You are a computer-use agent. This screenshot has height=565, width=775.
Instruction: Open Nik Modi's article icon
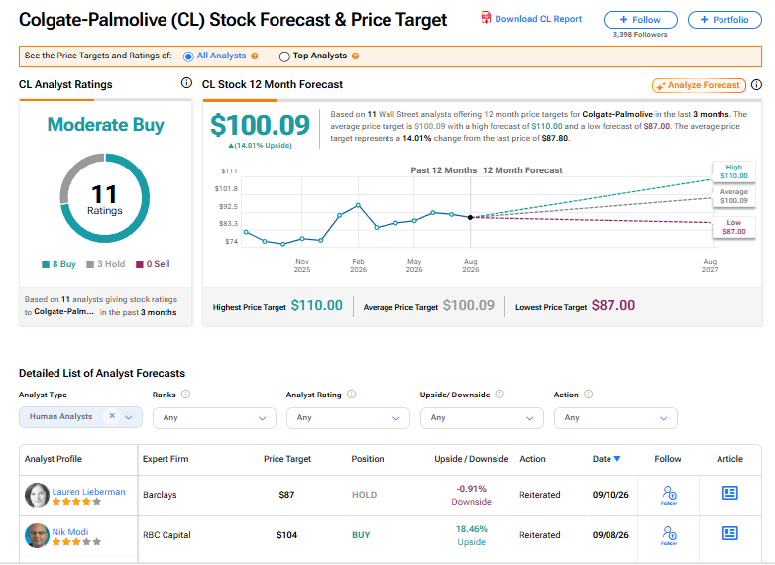click(x=729, y=533)
